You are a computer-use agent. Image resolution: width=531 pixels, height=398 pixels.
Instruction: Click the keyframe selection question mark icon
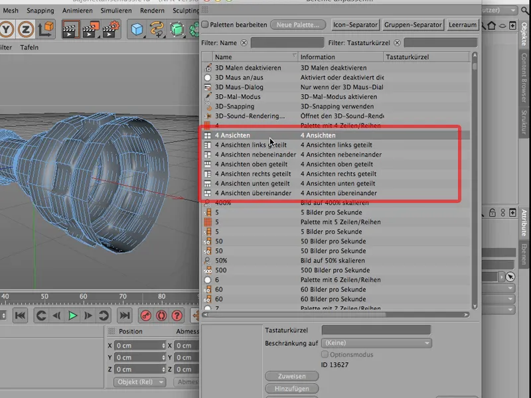coord(177,316)
